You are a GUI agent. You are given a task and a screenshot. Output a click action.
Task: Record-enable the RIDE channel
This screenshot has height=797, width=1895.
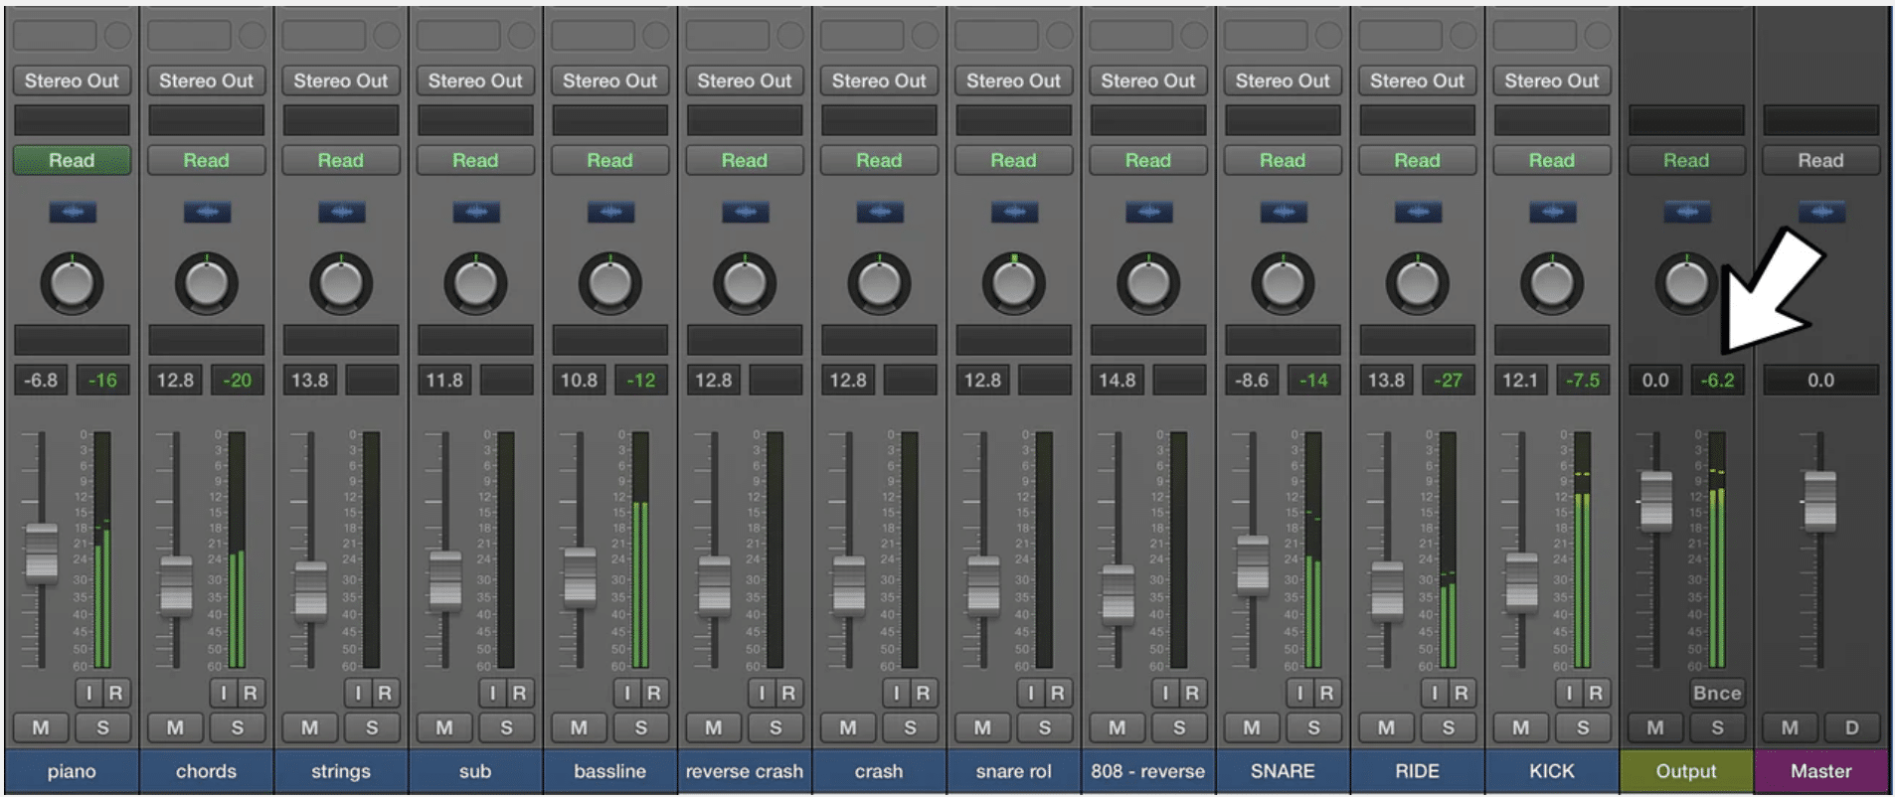1462,693
